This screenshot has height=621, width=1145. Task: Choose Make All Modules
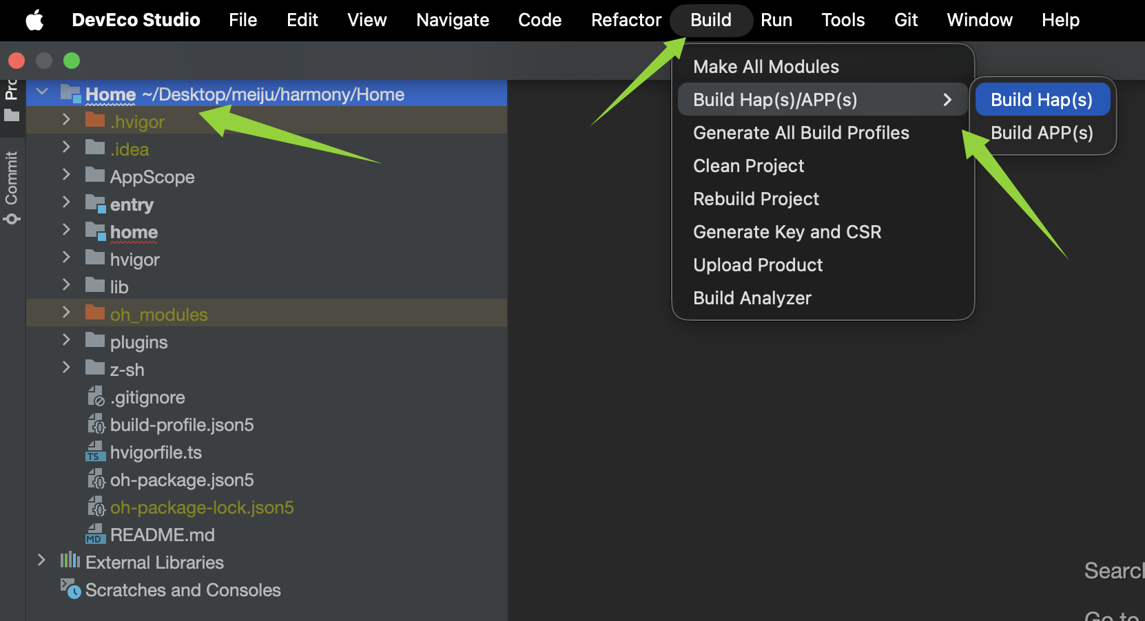(x=823, y=67)
